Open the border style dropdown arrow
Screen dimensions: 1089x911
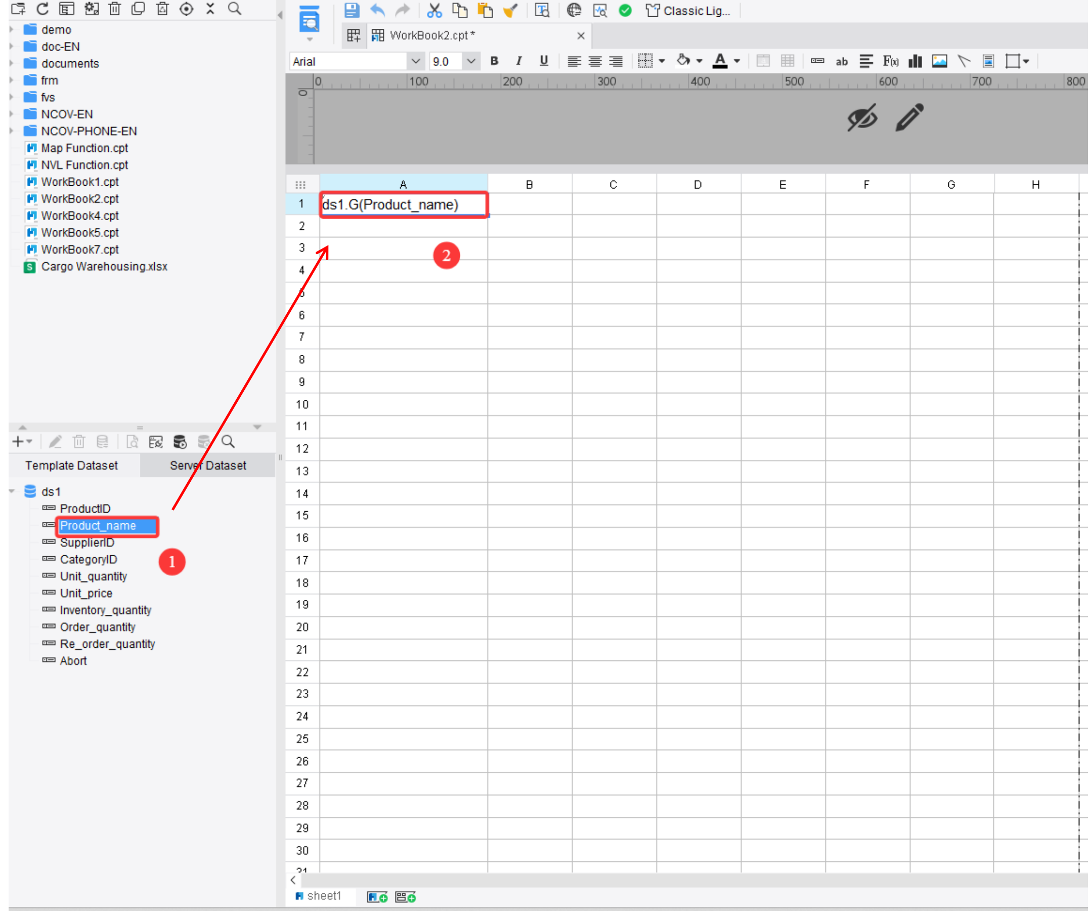pyautogui.click(x=662, y=61)
